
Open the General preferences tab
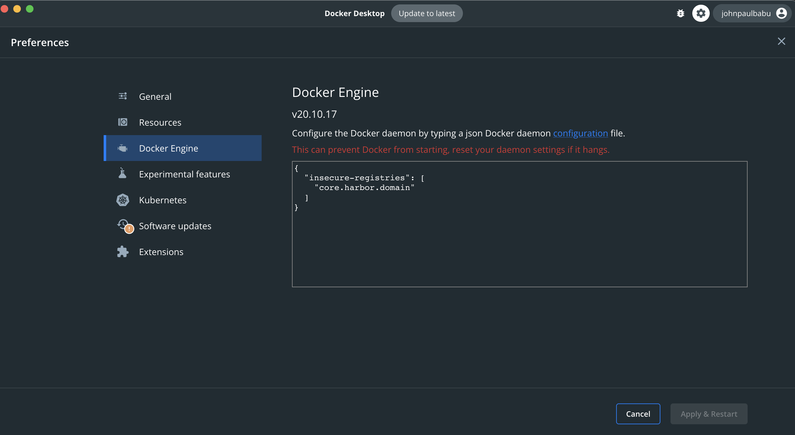tap(155, 97)
